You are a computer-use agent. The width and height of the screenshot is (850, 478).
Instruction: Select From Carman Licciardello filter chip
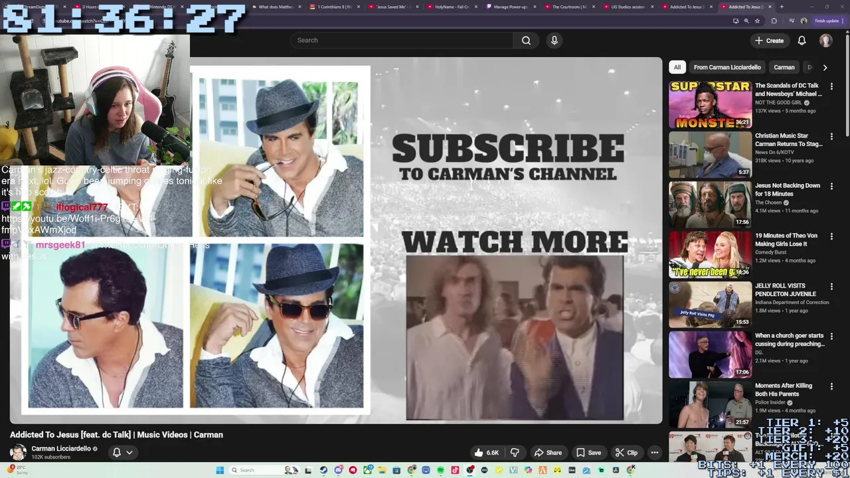pos(727,67)
